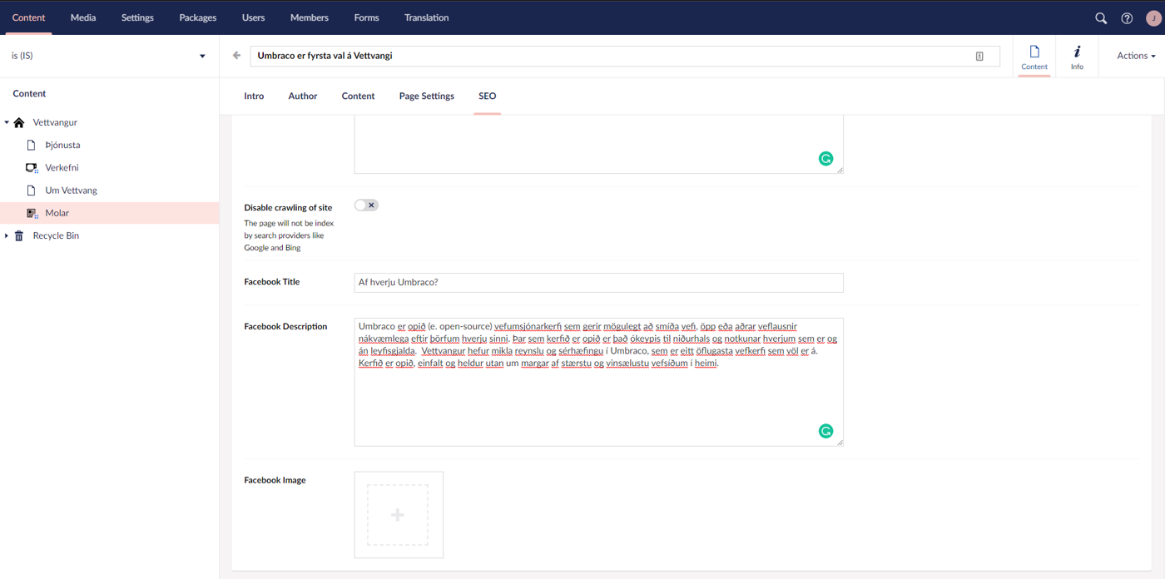This screenshot has width=1165, height=579.
Task: Click the user avatar icon
Action: [1153, 18]
